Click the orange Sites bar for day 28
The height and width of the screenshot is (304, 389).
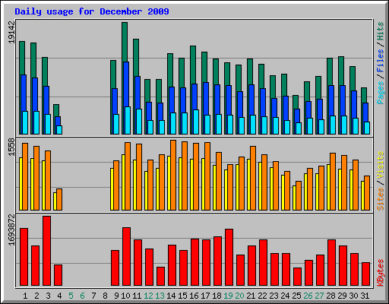(x=333, y=182)
